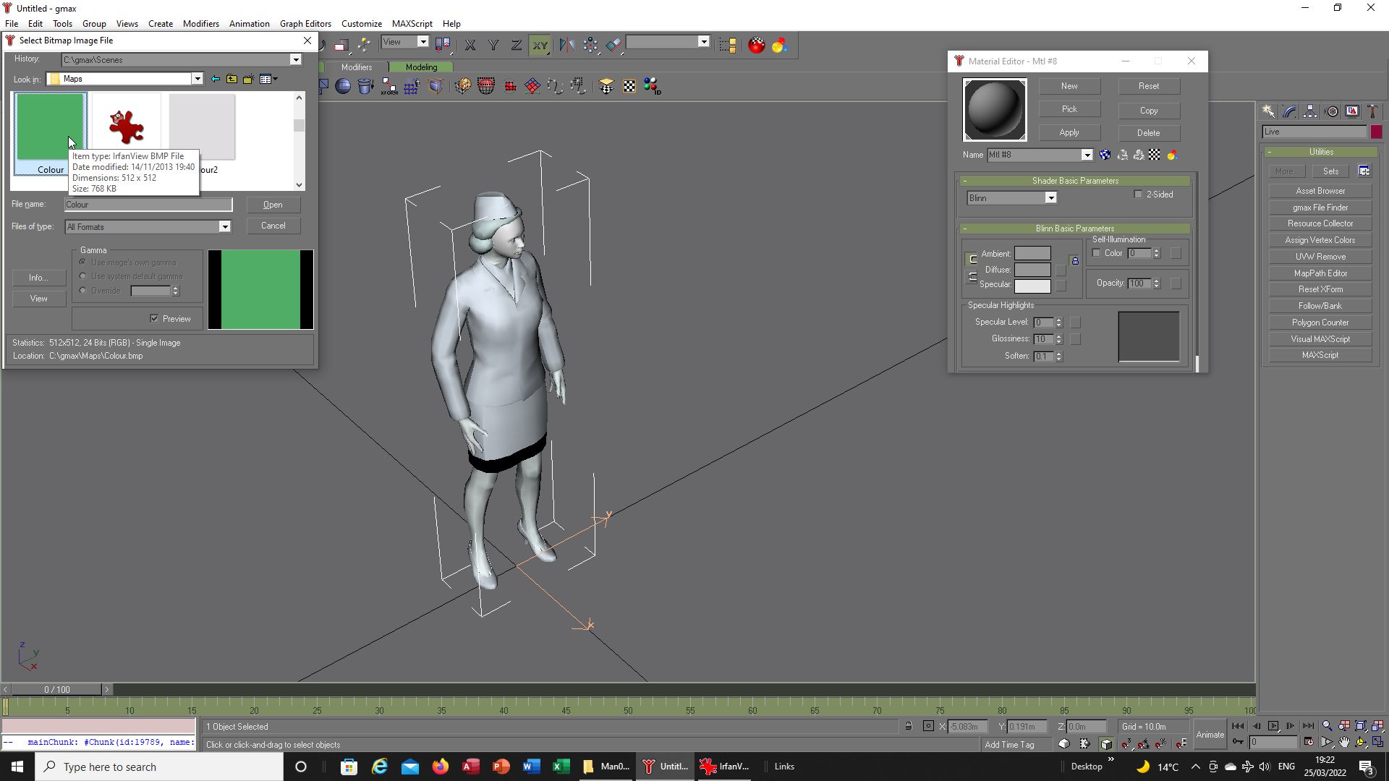Select the Pan hand viewport control
The image size is (1389, 781).
(x=1344, y=742)
